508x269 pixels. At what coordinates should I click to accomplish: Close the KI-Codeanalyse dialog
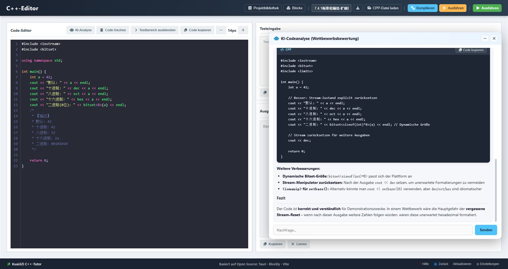pos(494,38)
